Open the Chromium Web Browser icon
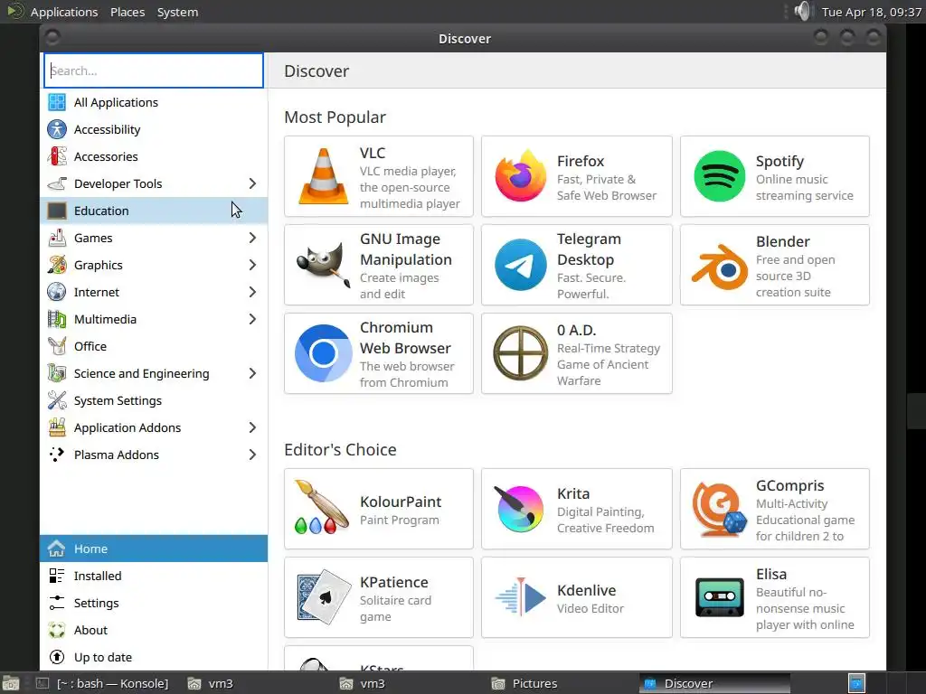This screenshot has width=926, height=694. (323, 353)
